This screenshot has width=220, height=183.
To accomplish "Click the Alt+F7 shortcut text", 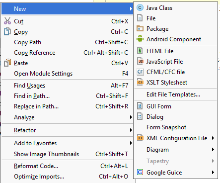I will pos(120,86).
